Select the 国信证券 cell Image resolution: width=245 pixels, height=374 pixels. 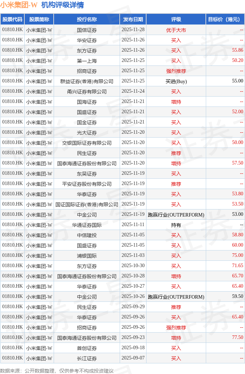tap(87, 30)
